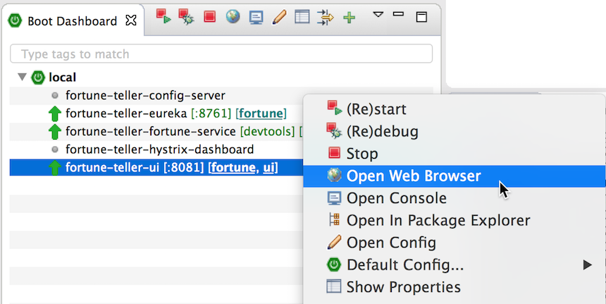This screenshot has height=304, width=606.
Task: Click the (Re)start toolbar icon
Action: pyautogui.click(x=163, y=17)
